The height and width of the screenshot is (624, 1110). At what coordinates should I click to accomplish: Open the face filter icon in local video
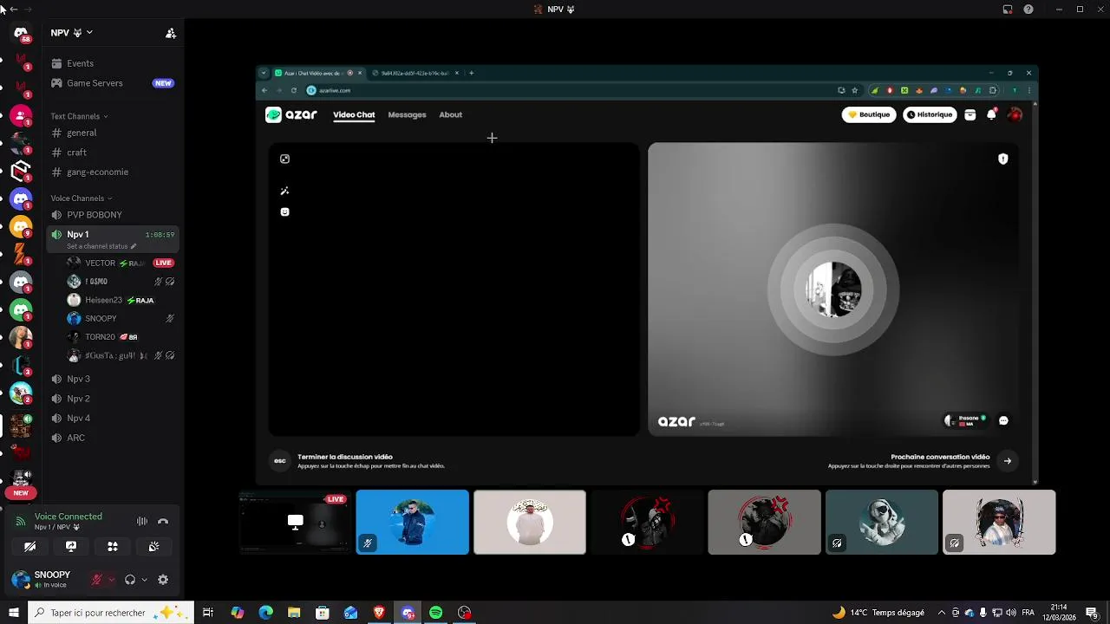[284, 212]
